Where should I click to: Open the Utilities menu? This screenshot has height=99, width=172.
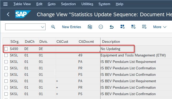click(x=87, y=4)
